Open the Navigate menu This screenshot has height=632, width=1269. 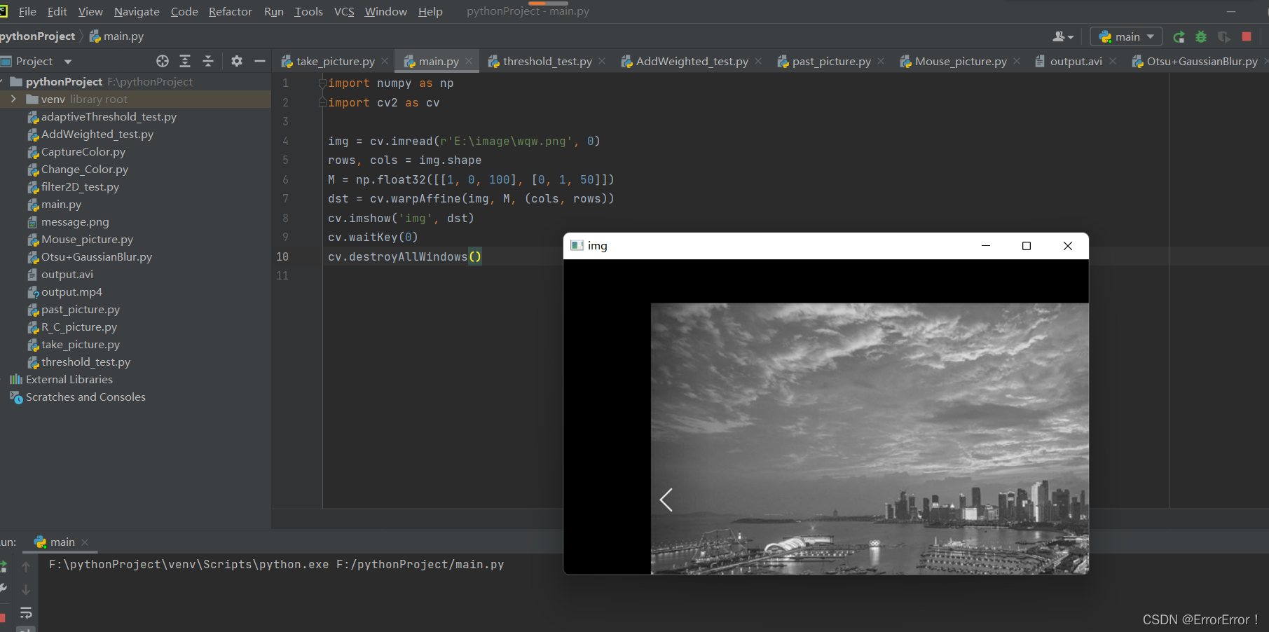pos(137,11)
